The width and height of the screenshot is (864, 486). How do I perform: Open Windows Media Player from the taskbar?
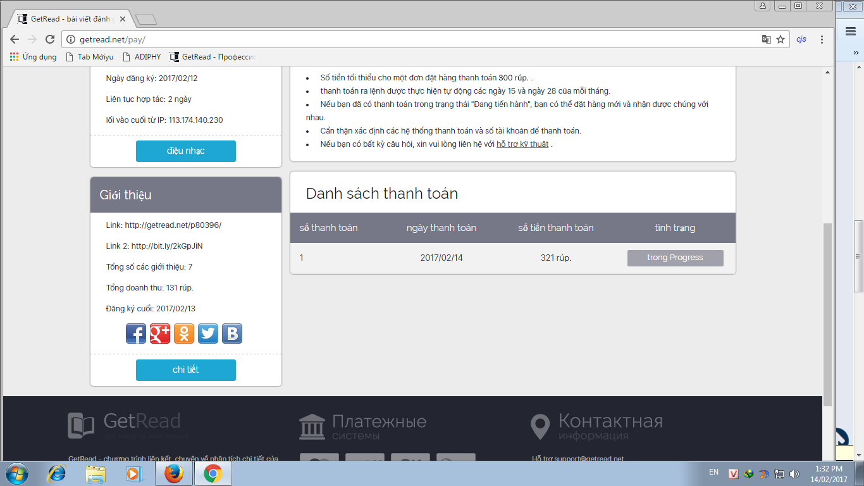pyautogui.click(x=133, y=473)
